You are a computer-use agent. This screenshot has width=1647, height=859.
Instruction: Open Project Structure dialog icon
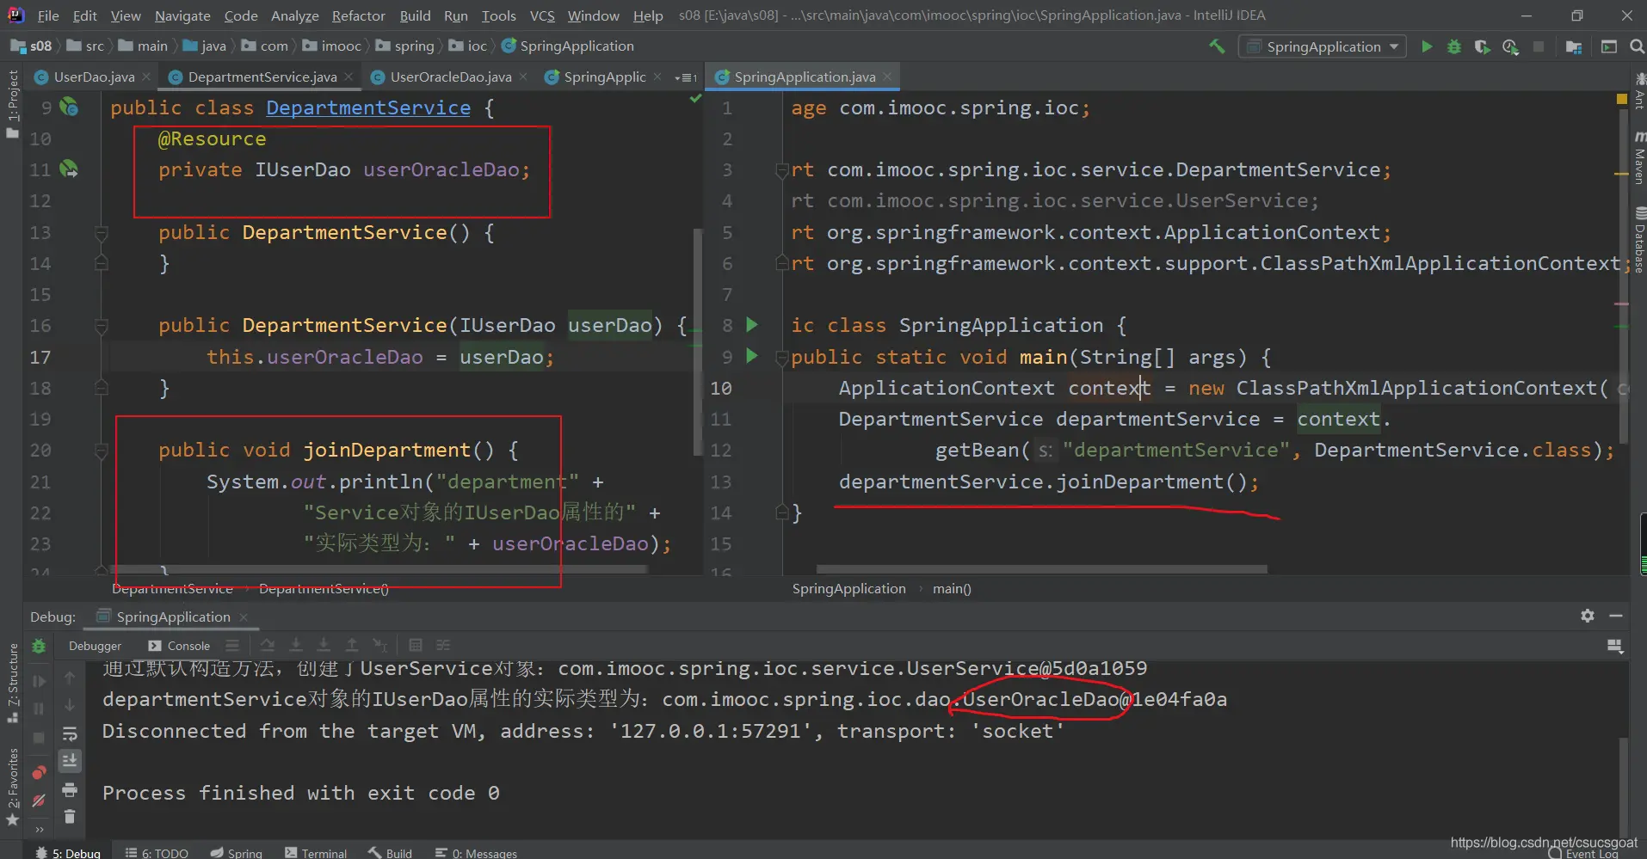(x=1574, y=46)
